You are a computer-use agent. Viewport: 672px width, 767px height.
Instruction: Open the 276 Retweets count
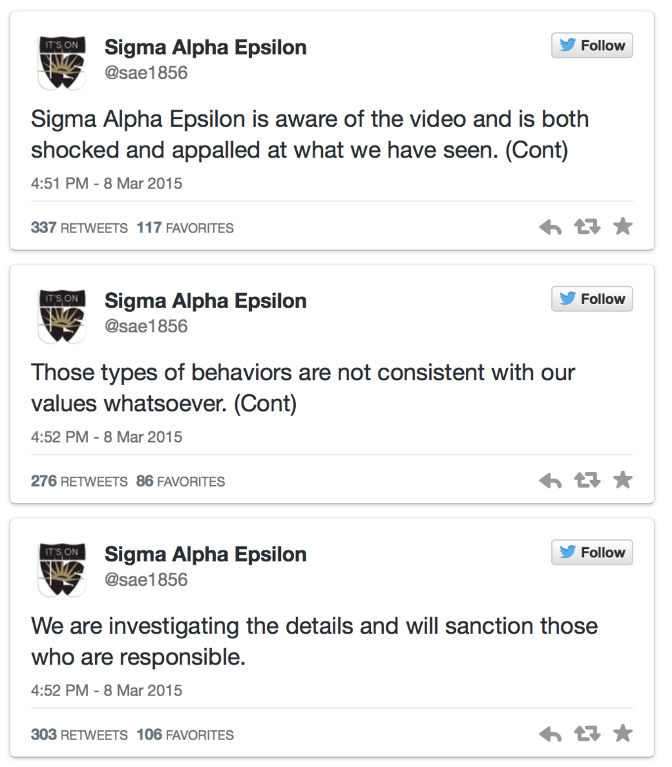click(79, 482)
